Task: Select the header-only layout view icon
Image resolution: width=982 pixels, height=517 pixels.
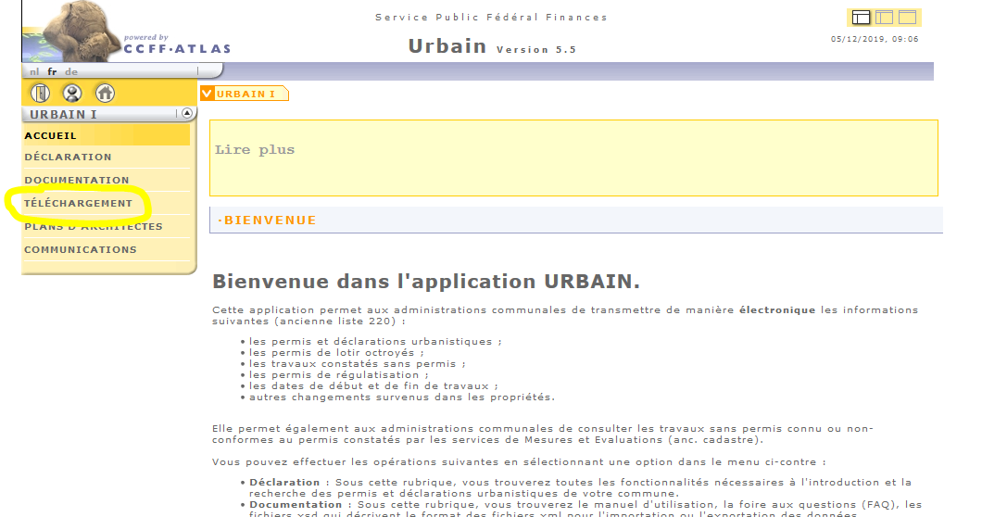Action: [908, 18]
